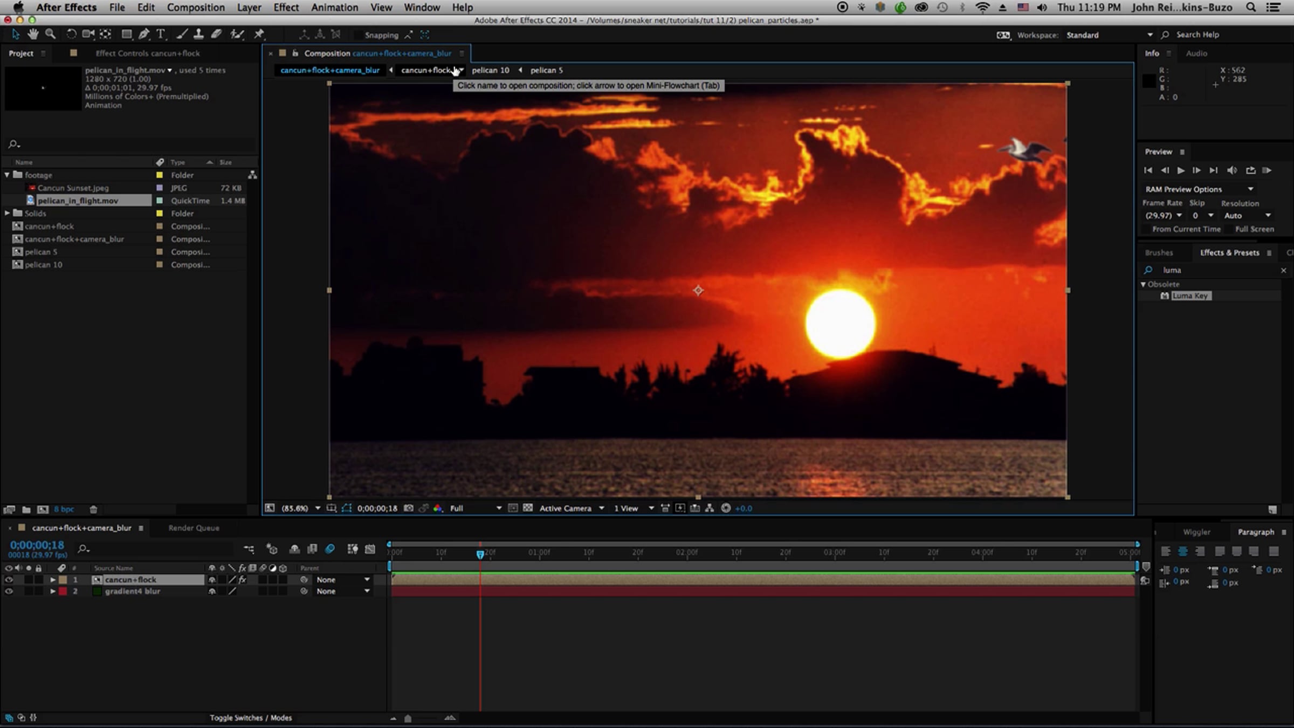Take a snapshot with camera icon
This screenshot has height=728, width=1294.
click(409, 508)
